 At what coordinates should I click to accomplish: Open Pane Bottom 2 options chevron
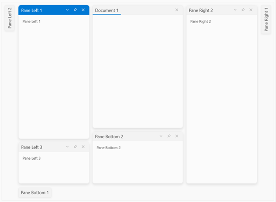(161, 136)
